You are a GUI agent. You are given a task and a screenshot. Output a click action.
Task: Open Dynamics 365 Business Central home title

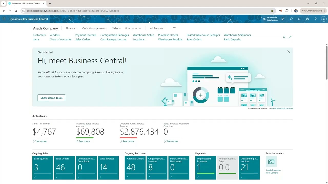[x=29, y=19]
